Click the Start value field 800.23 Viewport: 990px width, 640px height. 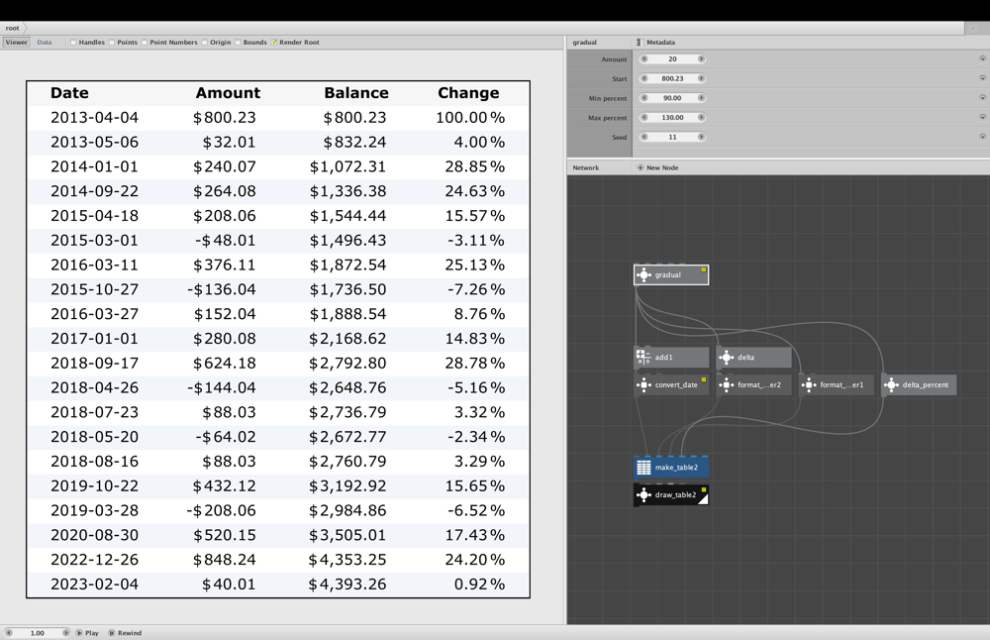pyautogui.click(x=672, y=78)
